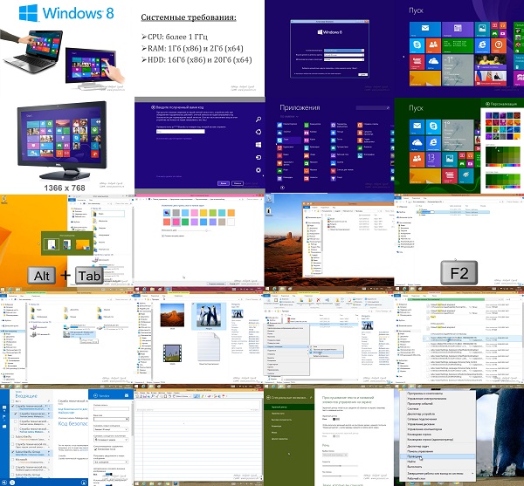Choose Рабочий стол at bottom of Win+X menu

416,479
